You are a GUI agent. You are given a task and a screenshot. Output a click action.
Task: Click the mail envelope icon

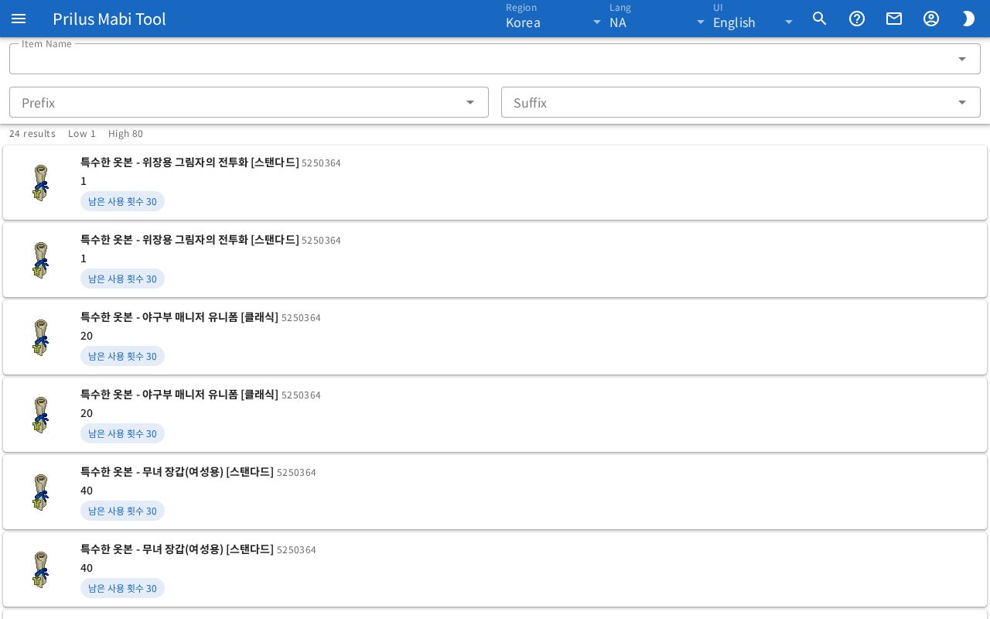pos(894,19)
